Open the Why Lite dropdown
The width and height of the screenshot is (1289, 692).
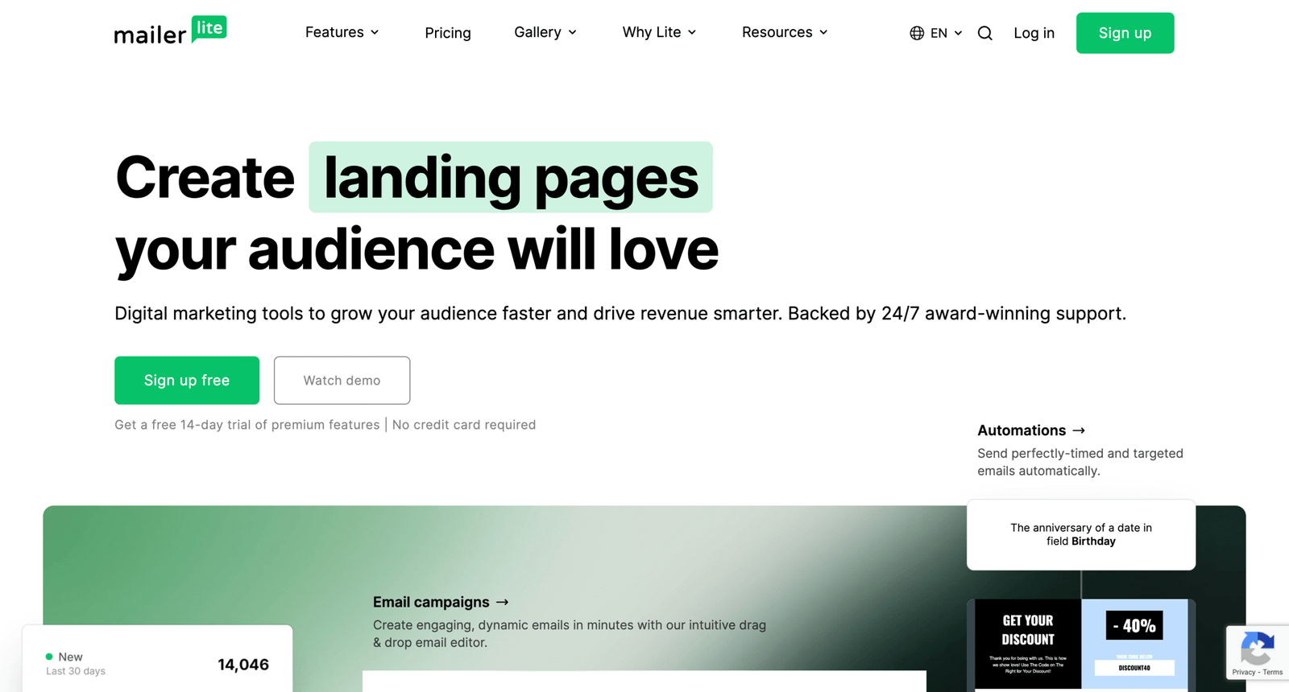pos(658,32)
